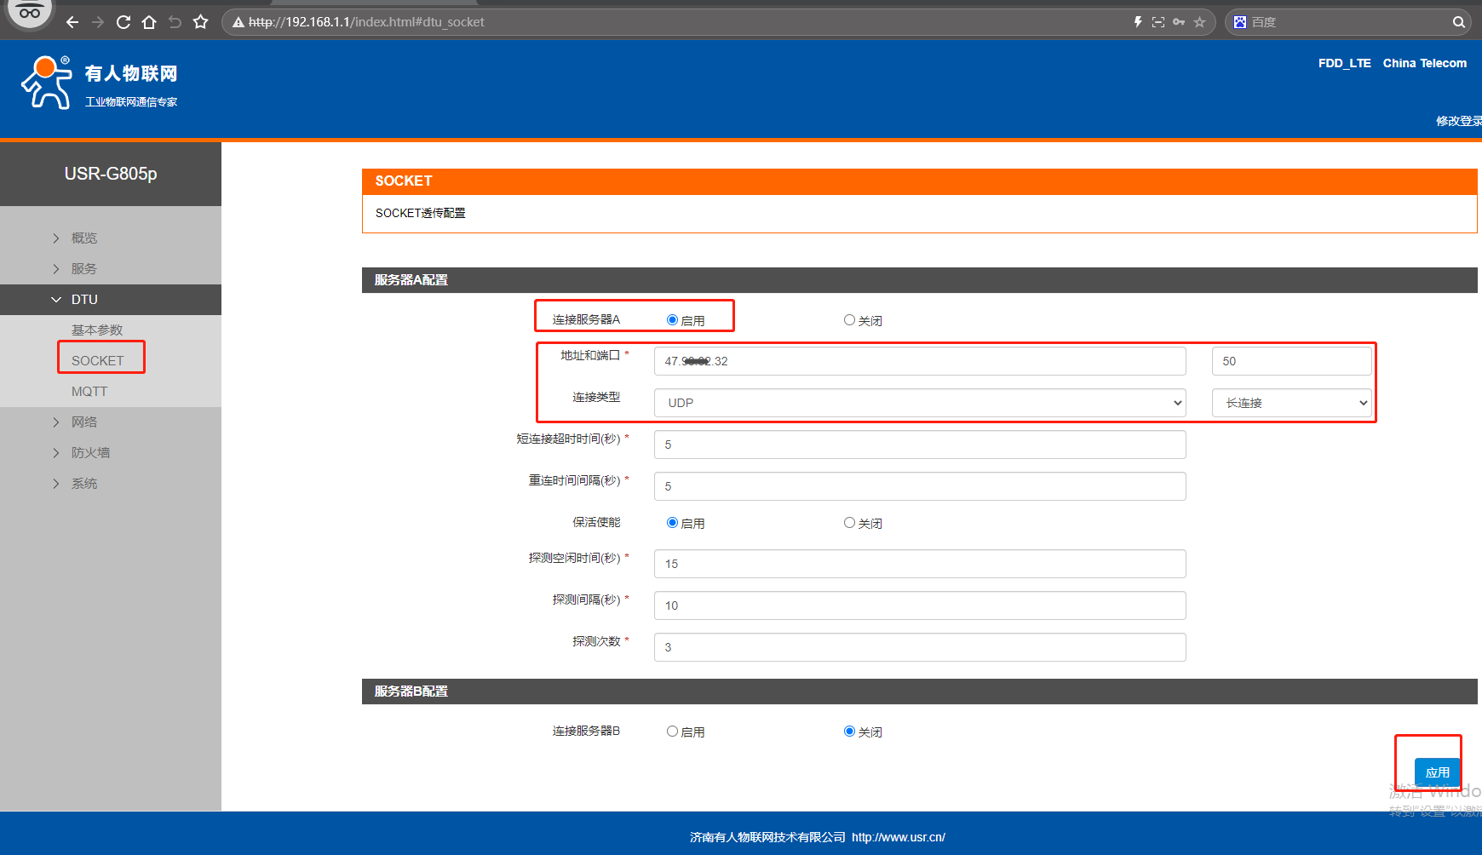Open the 长连接 dropdown
The height and width of the screenshot is (855, 1482).
click(1291, 403)
